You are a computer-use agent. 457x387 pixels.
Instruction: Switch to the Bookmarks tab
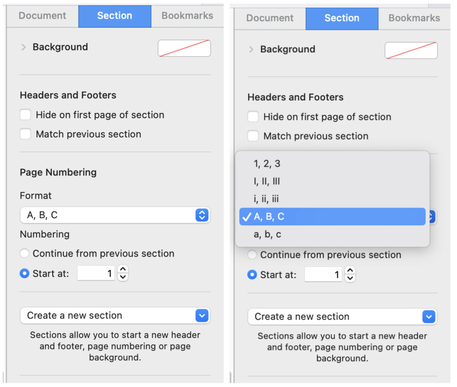[x=187, y=15]
